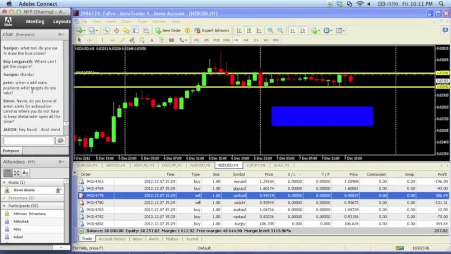
Task: Open the Indicators list dropdown
Action: point(315,30)
